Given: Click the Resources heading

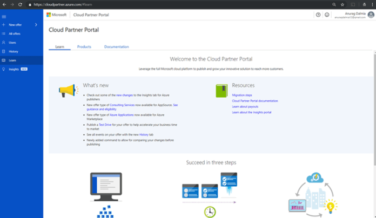Looking at the screenshot, I should pyautogui.click(x=243, y=85).
